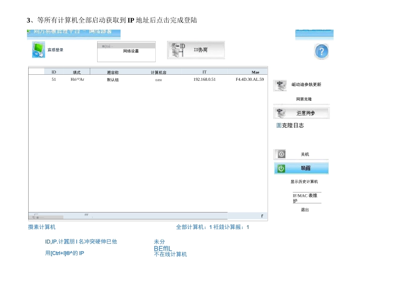The width and height of the screenshot is (412, 292).
Task: Sort by the ID column header
Action: (54, 72)
